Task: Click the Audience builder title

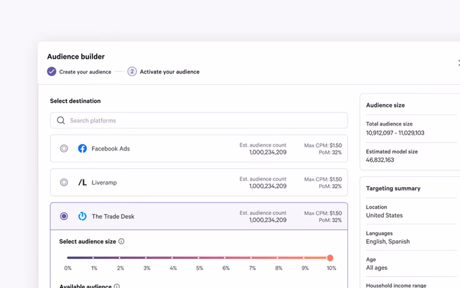Action: click(76, 56)
